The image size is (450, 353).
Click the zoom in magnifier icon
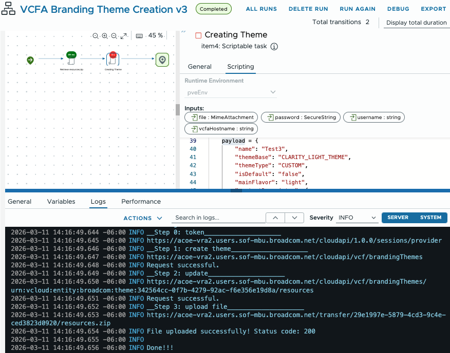pyautogui.click(x=105, y=36)
